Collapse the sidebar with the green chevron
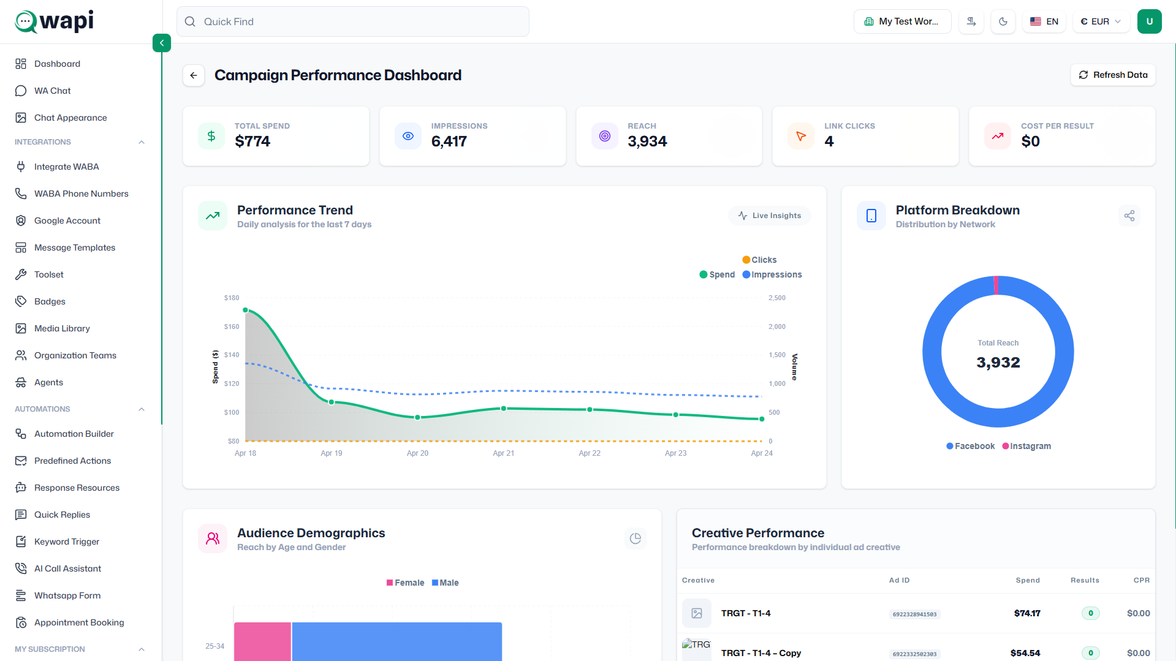 click(x=162, y=43)
